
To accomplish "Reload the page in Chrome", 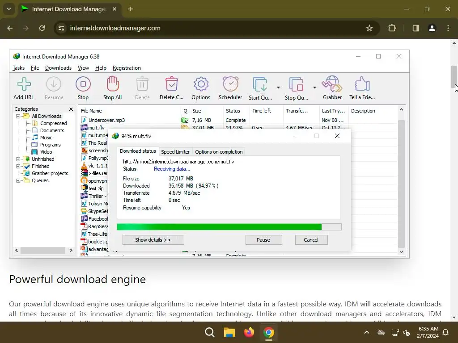I will point(42,28).
